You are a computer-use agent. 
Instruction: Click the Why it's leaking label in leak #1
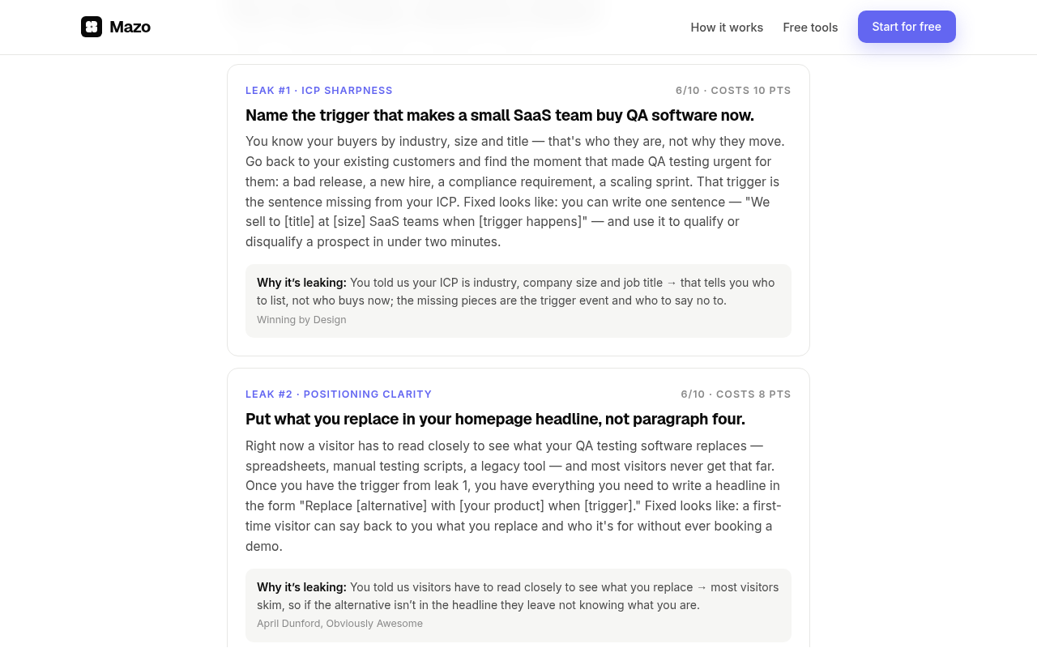tap(301, 283)
